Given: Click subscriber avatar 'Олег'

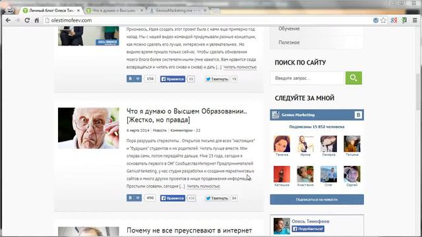Looking at the screenshot, I should [x=328, y=174].
